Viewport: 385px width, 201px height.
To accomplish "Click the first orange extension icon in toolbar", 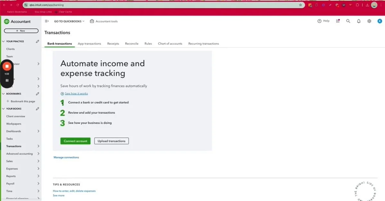I will coord(310,5).
